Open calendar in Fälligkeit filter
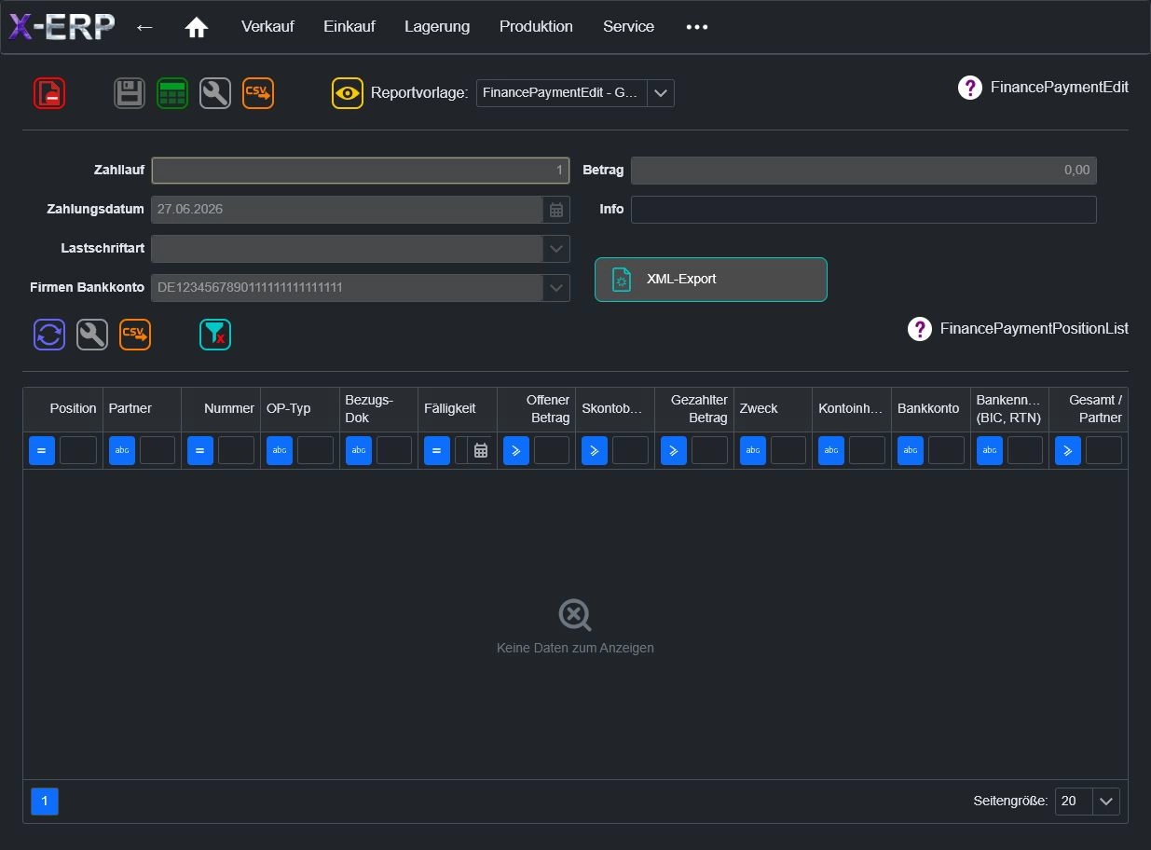 coord(481,450)
